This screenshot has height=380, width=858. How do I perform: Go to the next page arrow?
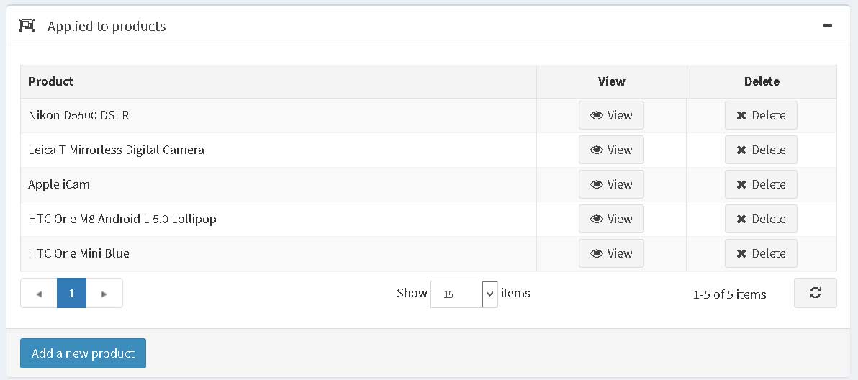tap(104, 293)
